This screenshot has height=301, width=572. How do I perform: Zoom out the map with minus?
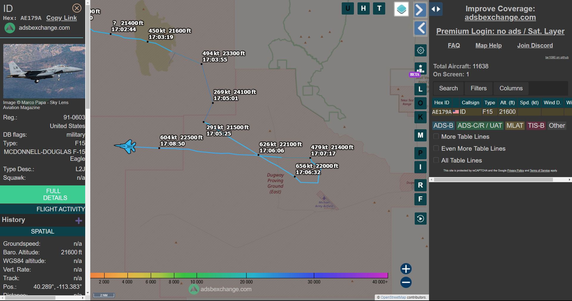tap(406, 282)
